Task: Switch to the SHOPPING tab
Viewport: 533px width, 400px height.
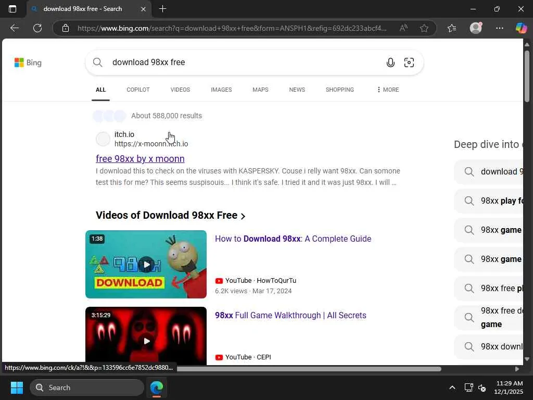Action: (339, 90)
